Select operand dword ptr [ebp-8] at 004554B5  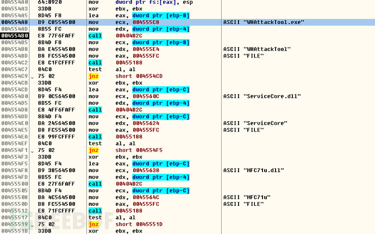tap(161, 42)
